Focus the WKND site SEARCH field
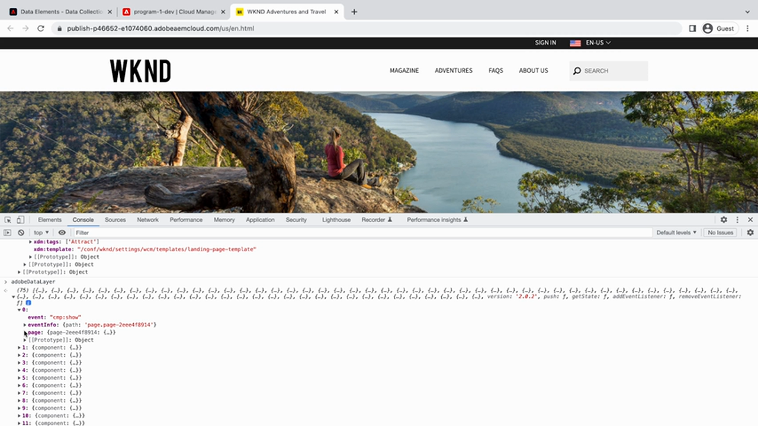The image size is (758, 426). pyautogui.click(x=609, y=71)
